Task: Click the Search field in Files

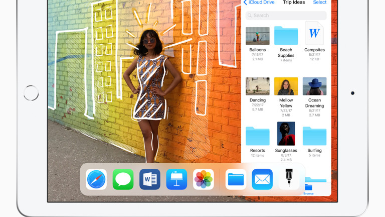Action: 286,16
